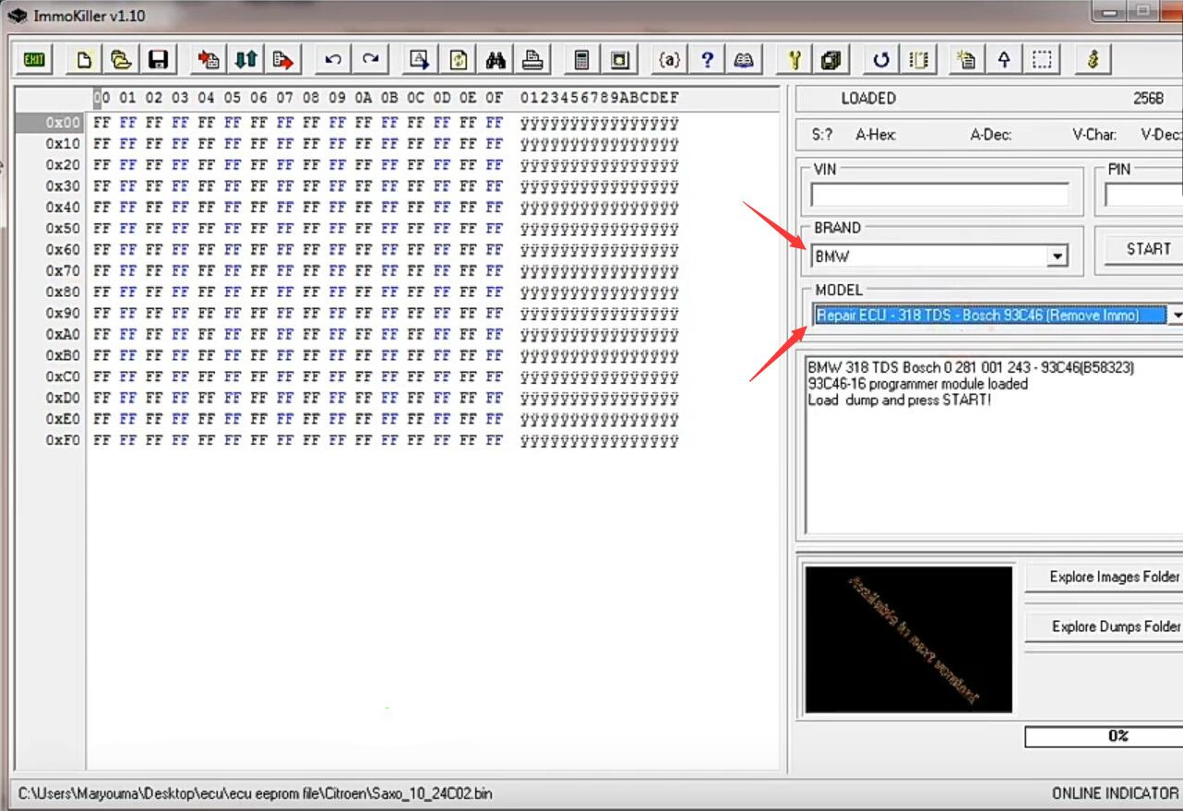Click the yellow info figure icon

click(1093, 60)
